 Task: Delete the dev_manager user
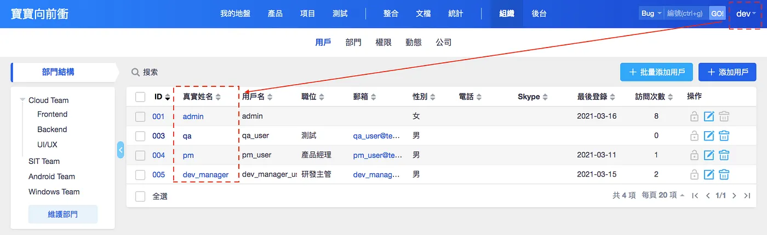[x=724, y=175]
